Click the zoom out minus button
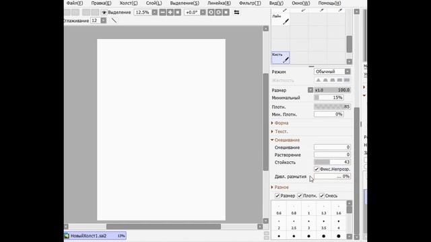Image resolution: width=431 pixels, height=242 pixels. click(x=163, y=12)
